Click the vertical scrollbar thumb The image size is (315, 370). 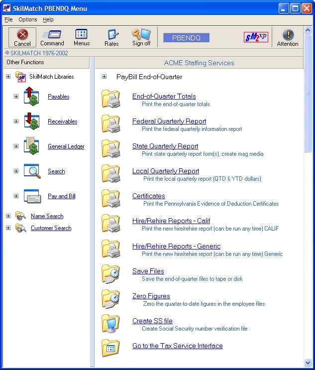(x=308, y=94)
